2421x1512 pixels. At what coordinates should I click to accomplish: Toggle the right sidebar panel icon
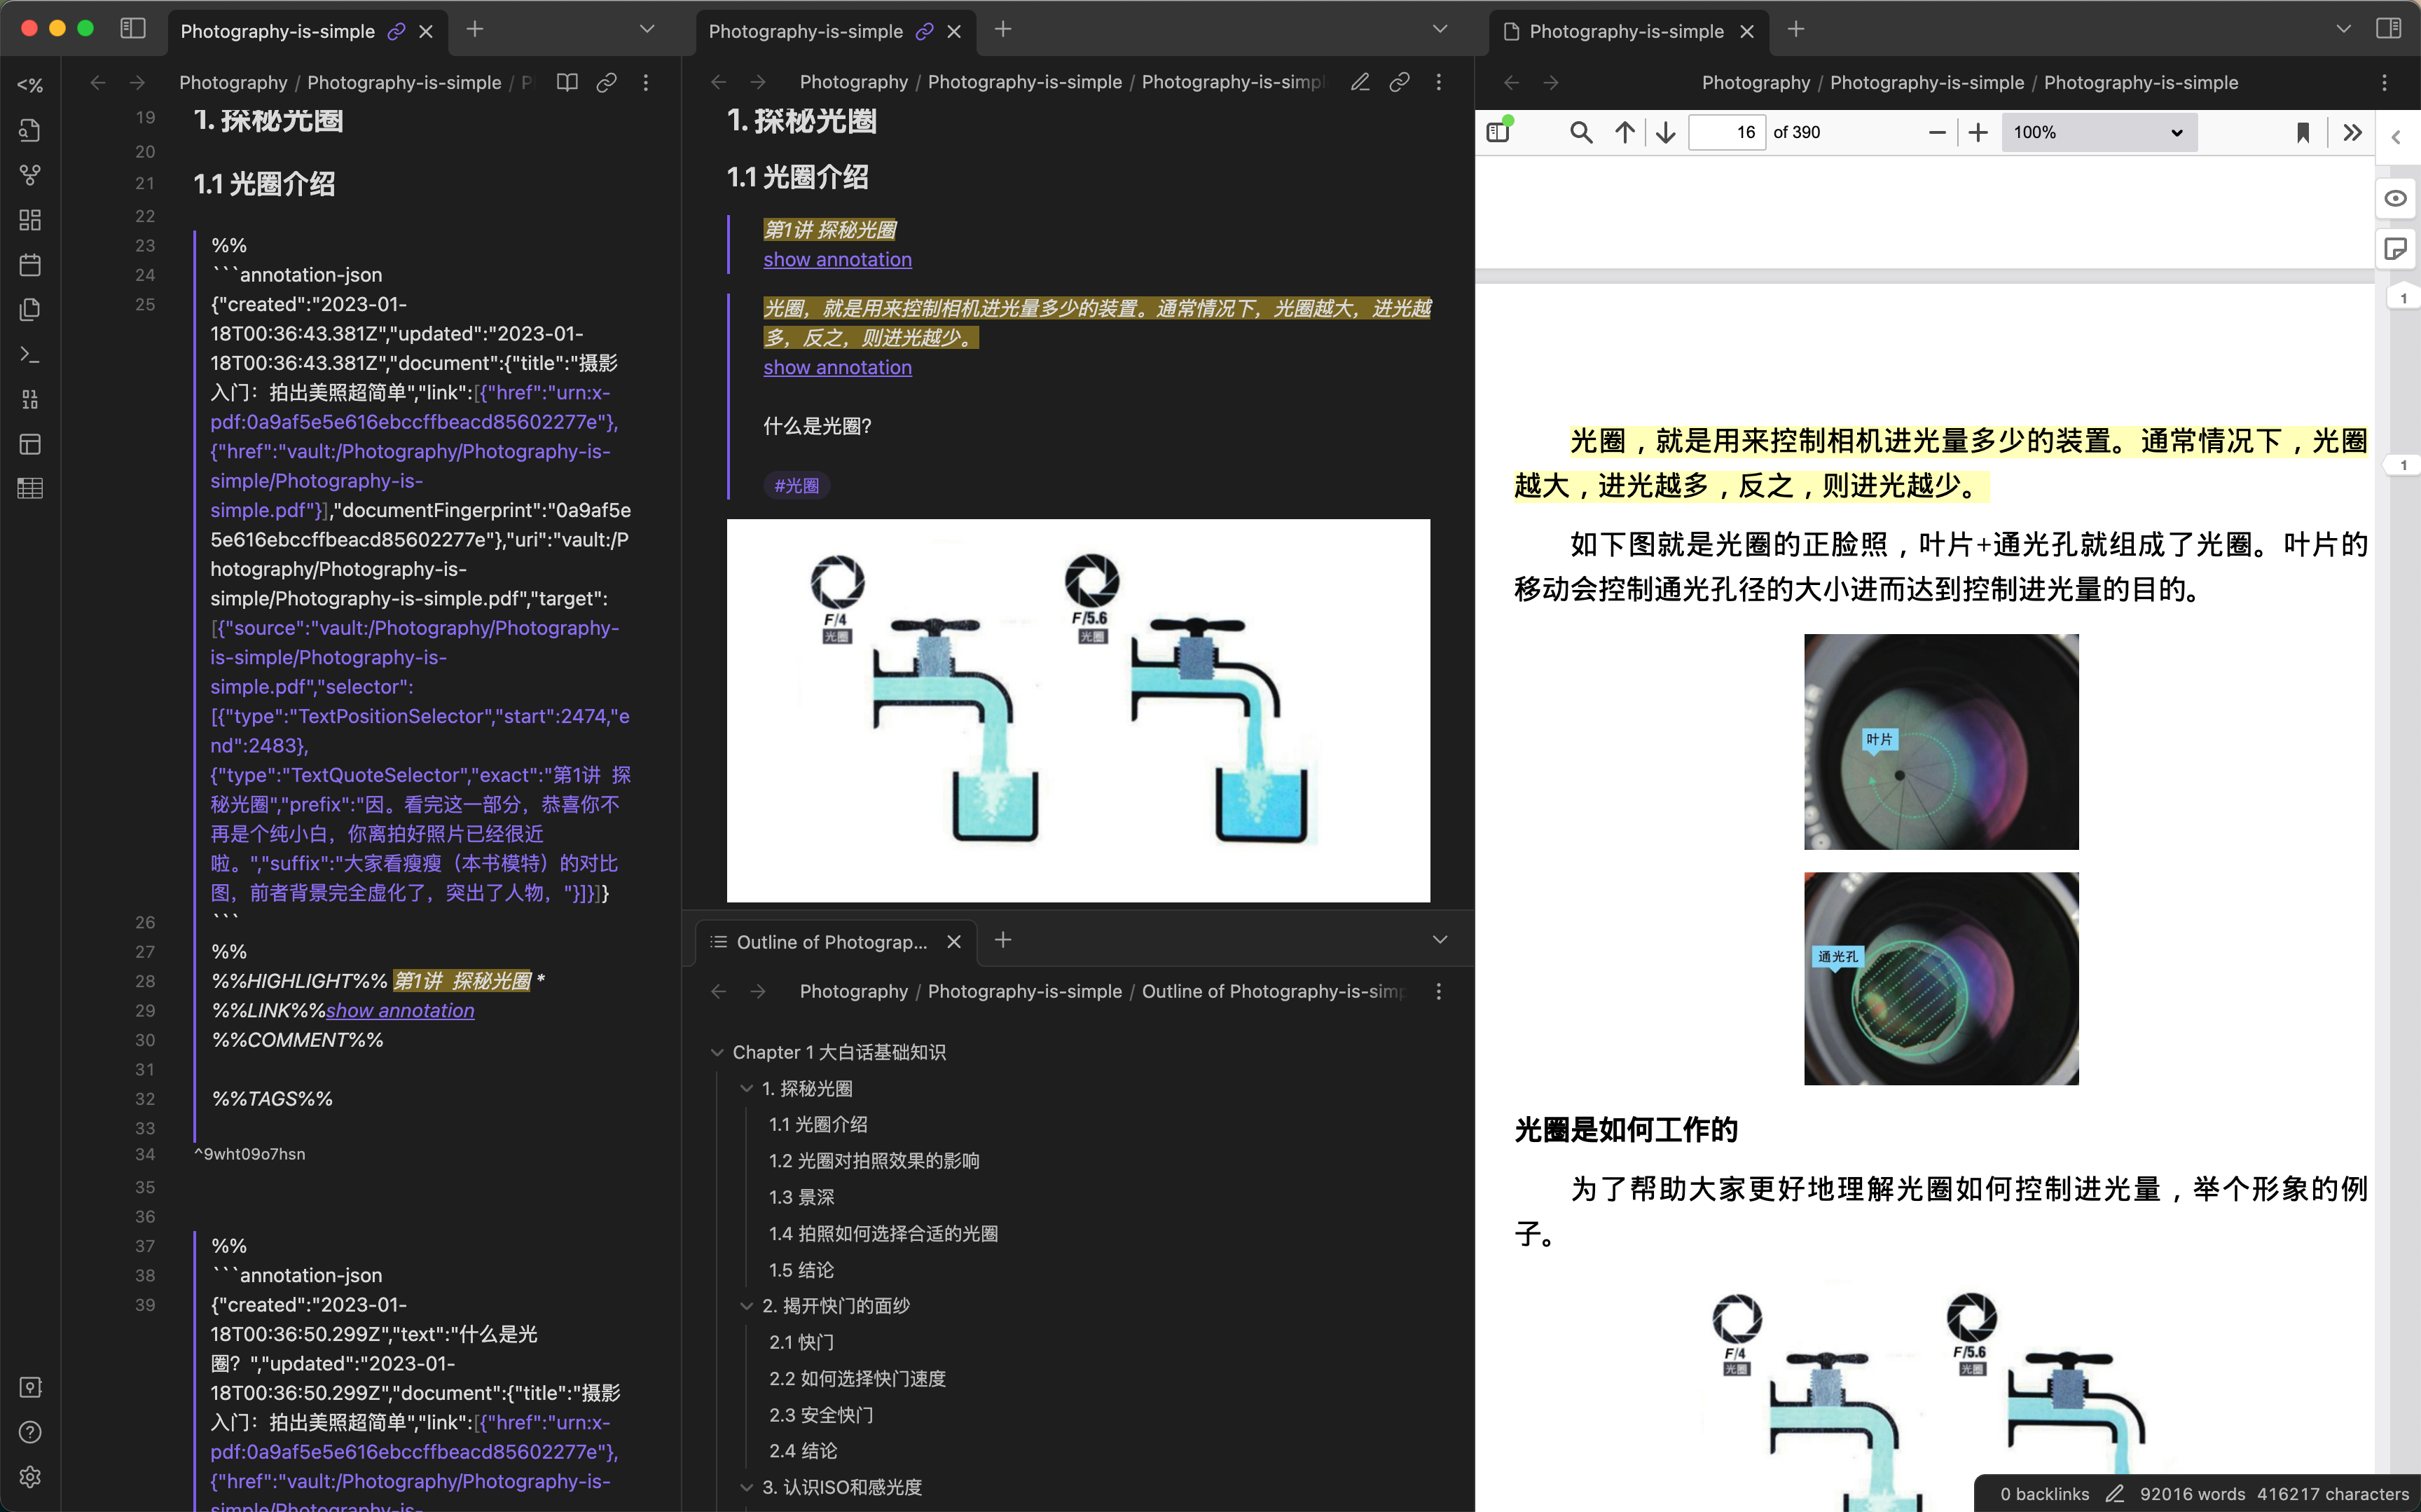tap(2388, 29)
